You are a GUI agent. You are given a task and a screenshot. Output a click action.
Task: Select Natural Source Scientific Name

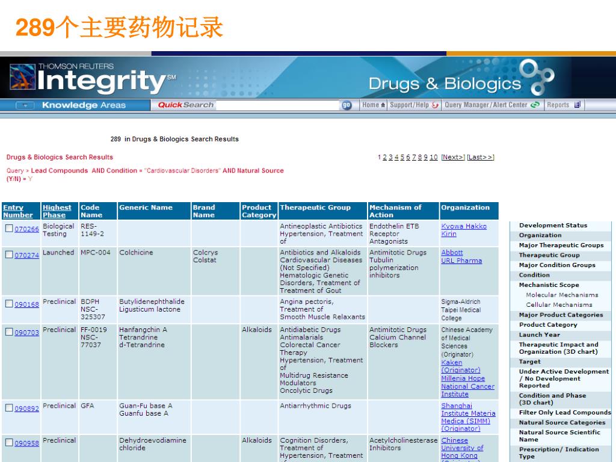[x=559, y=436]
